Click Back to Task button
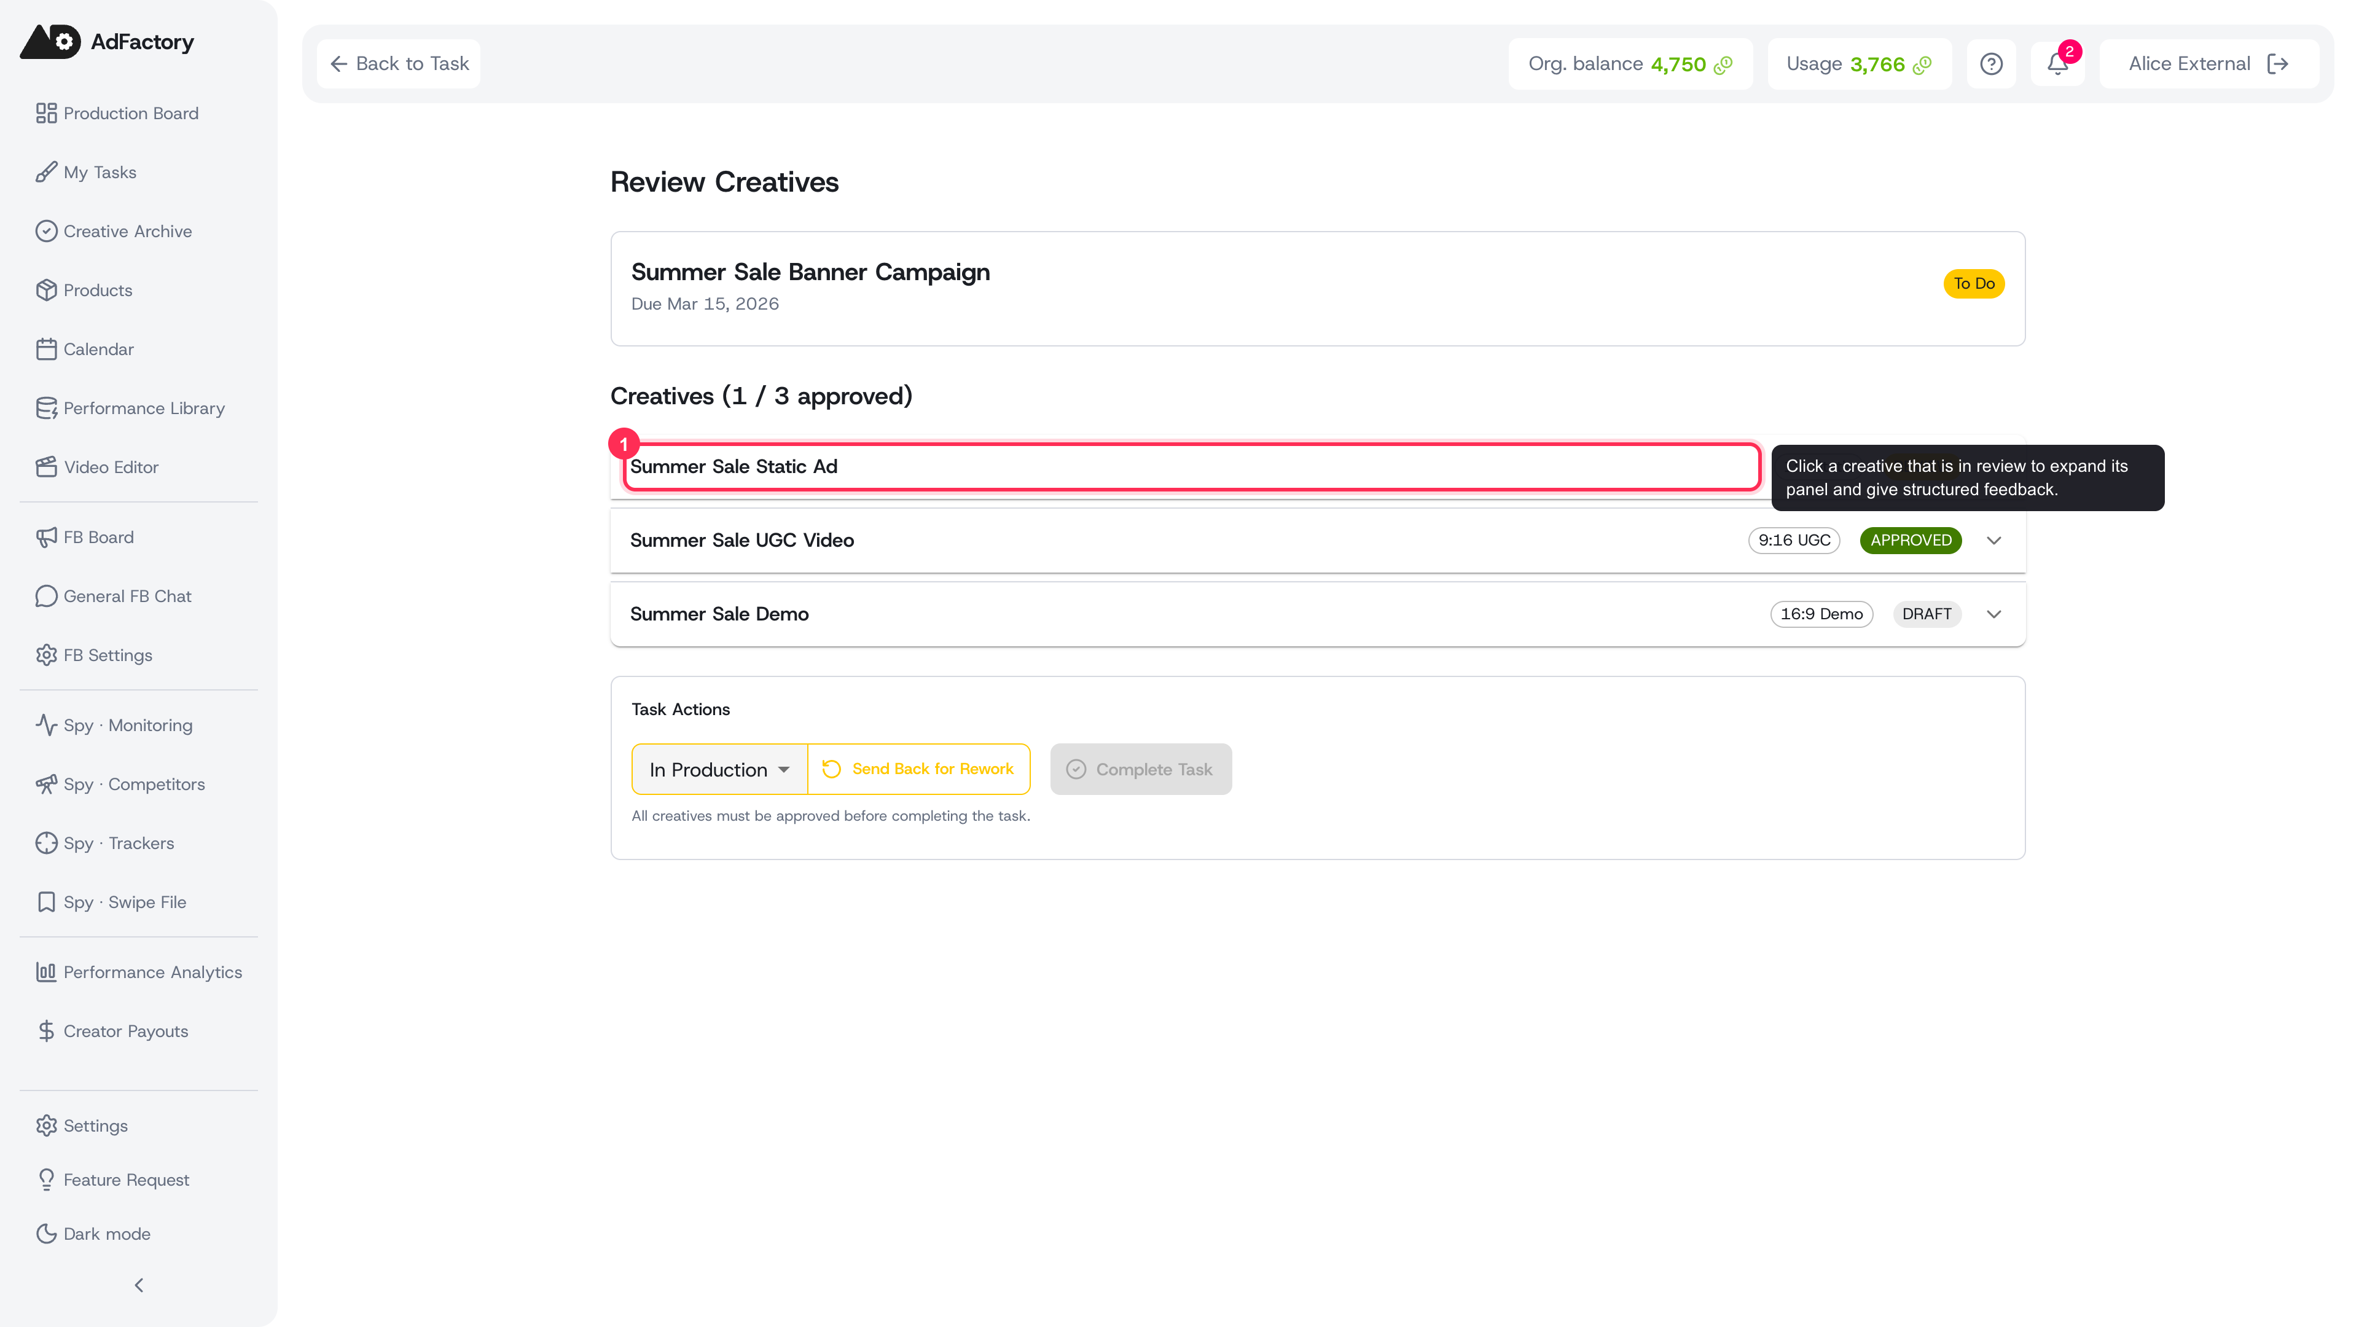Image resolution: width=2359 pixels, height=1327 pixels. point(399,64)
